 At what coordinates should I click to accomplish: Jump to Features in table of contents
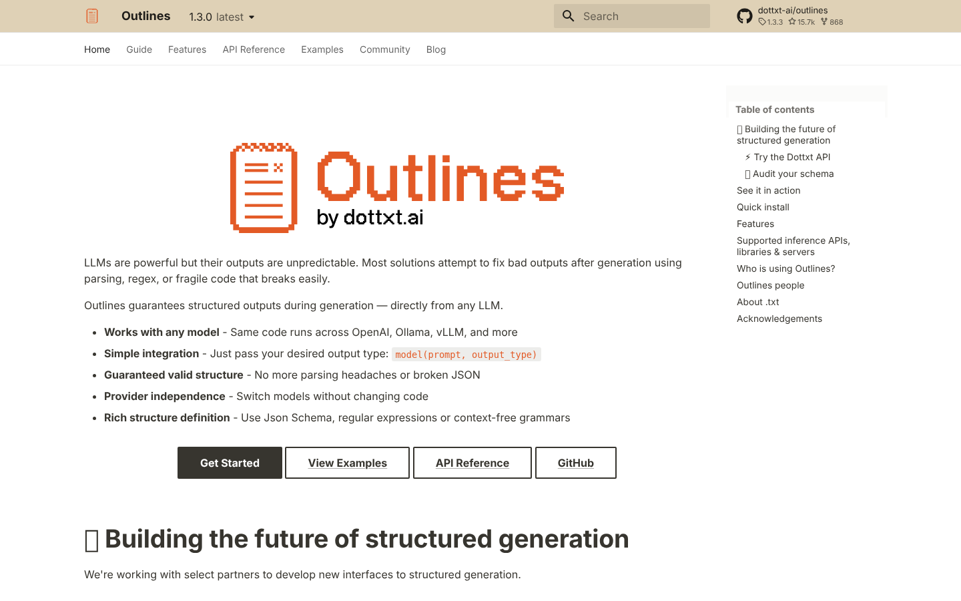click(x=755, y=224)
